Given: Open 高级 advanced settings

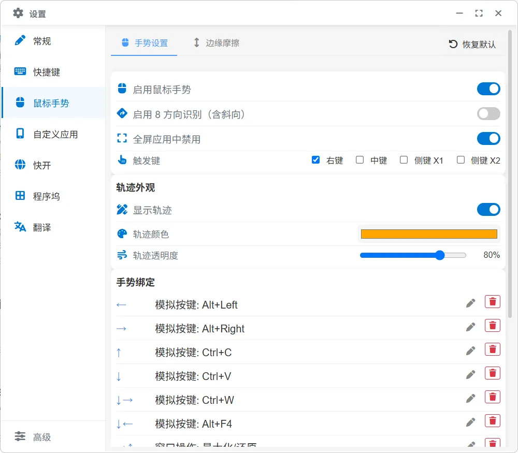Looking at the screenshot, I should (53, 437).
